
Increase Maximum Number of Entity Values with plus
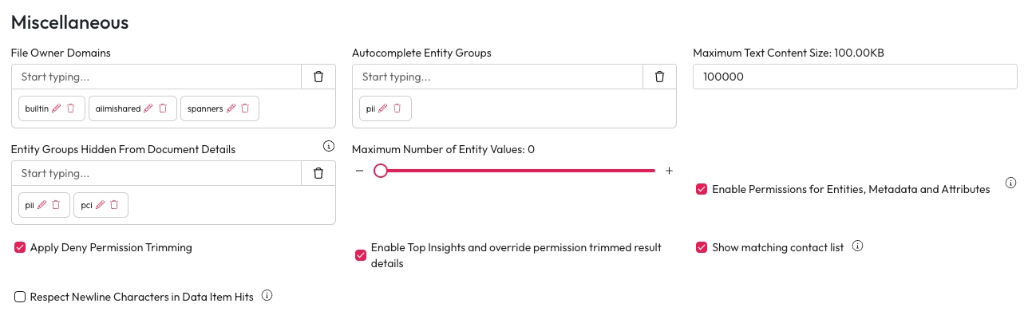coord(669,171)
